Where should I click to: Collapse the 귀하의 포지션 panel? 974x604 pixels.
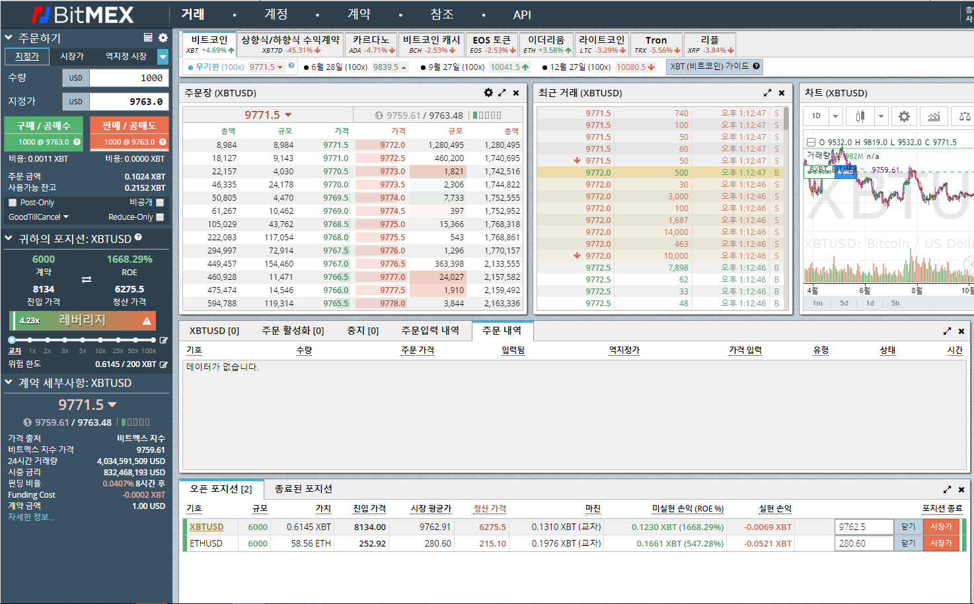[x=9, y=238]
